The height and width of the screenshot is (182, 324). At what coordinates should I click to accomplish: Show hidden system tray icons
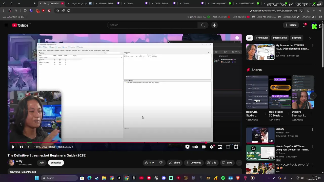(x=269, y=178)
